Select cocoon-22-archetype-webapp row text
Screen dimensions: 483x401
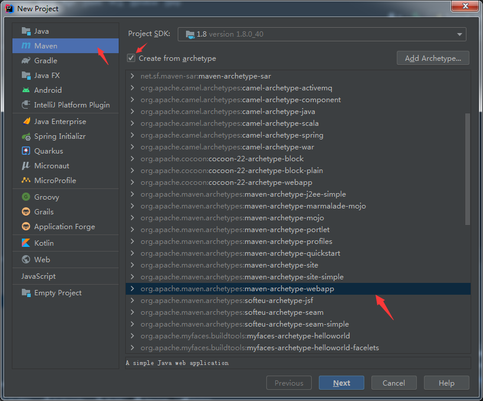click(x=226, y=182)
